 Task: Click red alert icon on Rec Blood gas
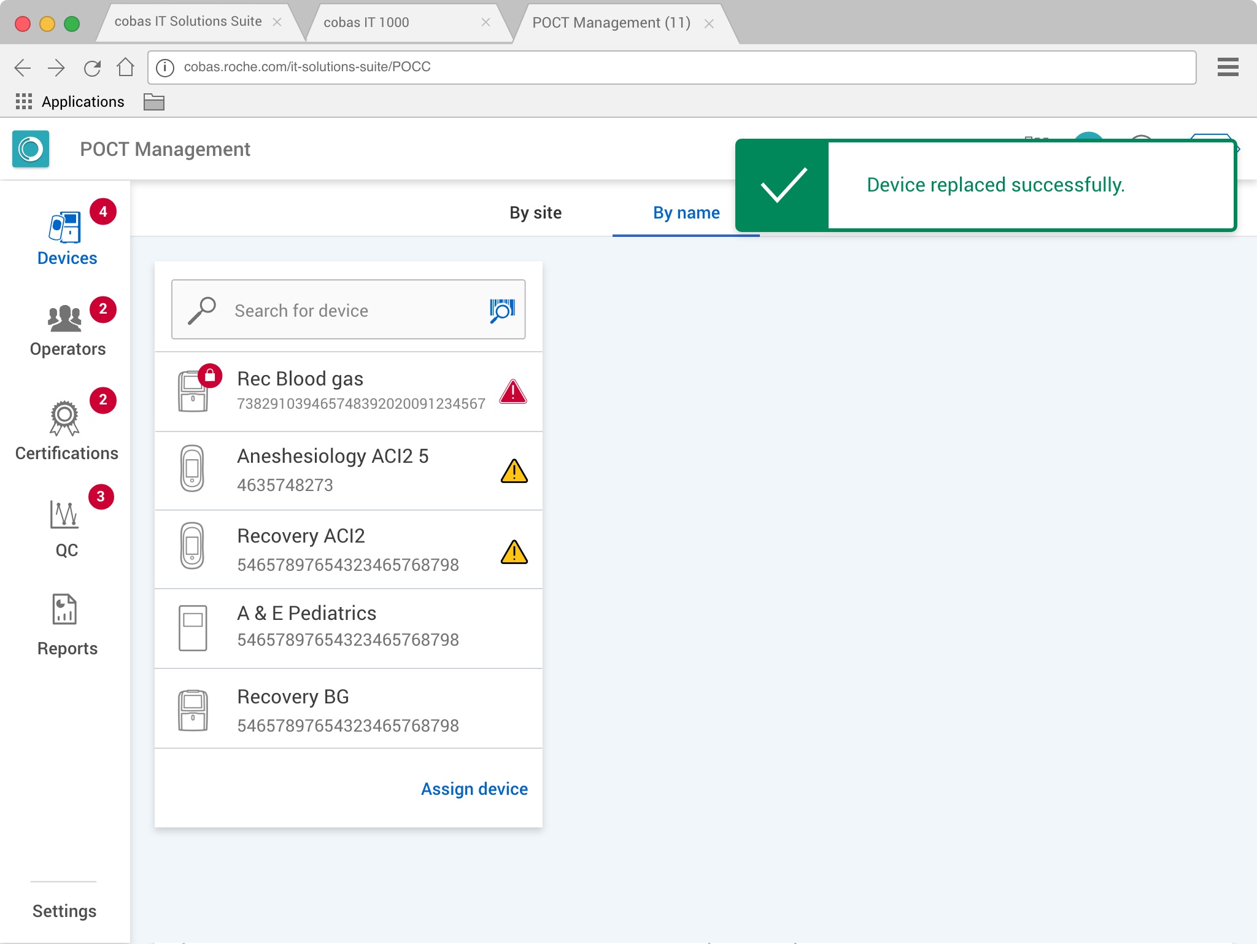click(x=513, y=392)
